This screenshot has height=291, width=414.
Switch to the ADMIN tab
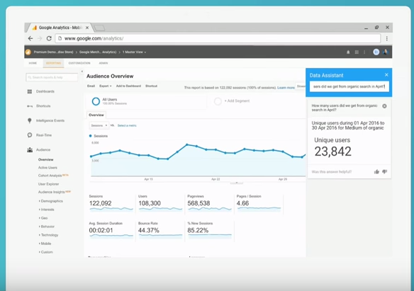(x=103, y=63)
